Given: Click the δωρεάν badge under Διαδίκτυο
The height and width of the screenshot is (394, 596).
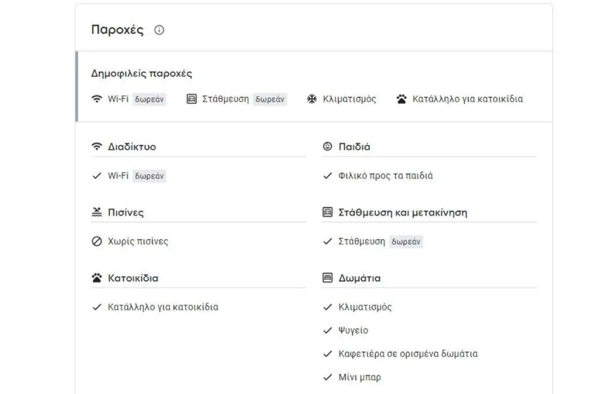Looking at the screenshot, I should (150, 176).
